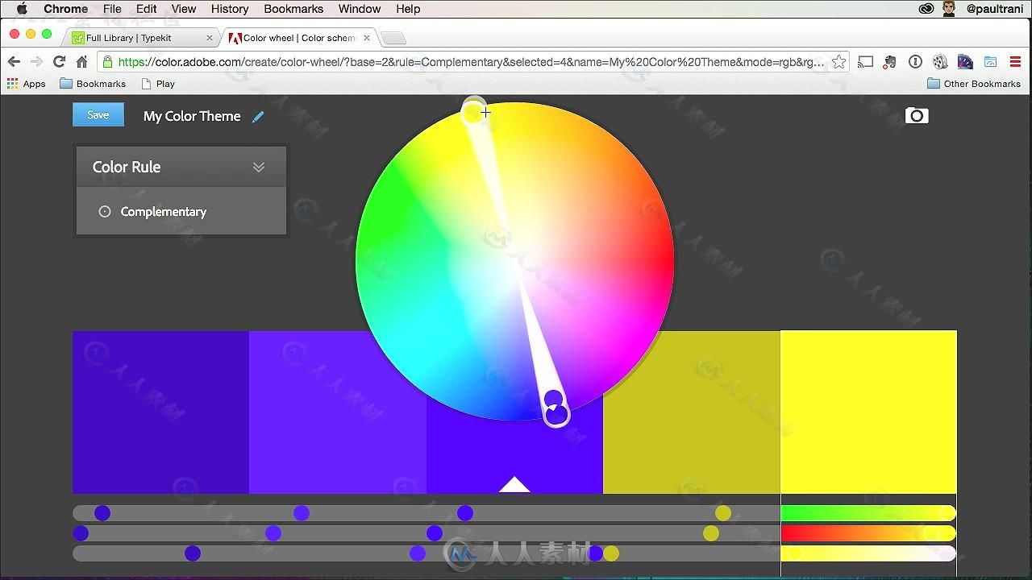Click the My Color Theme title

coord(192,116)
